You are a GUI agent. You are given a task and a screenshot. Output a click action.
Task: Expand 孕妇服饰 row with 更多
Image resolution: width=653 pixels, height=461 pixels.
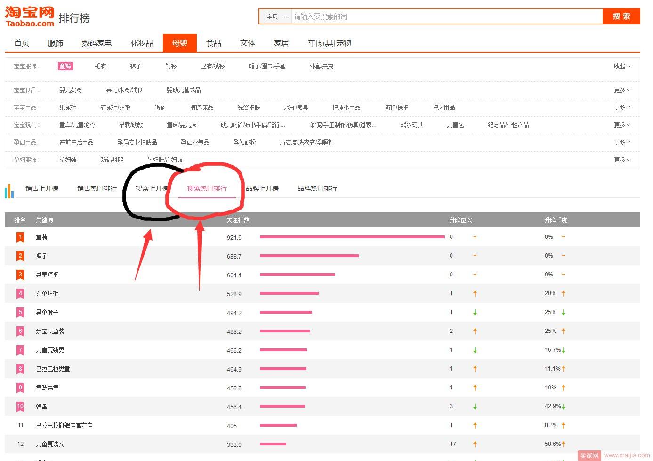(622, 160)
